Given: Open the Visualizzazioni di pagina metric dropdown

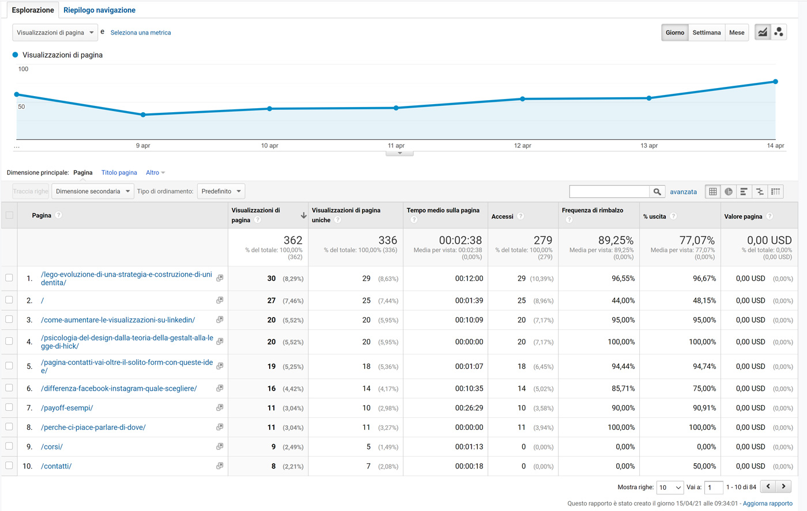Looking at the screenshot, I should (55, 32).
